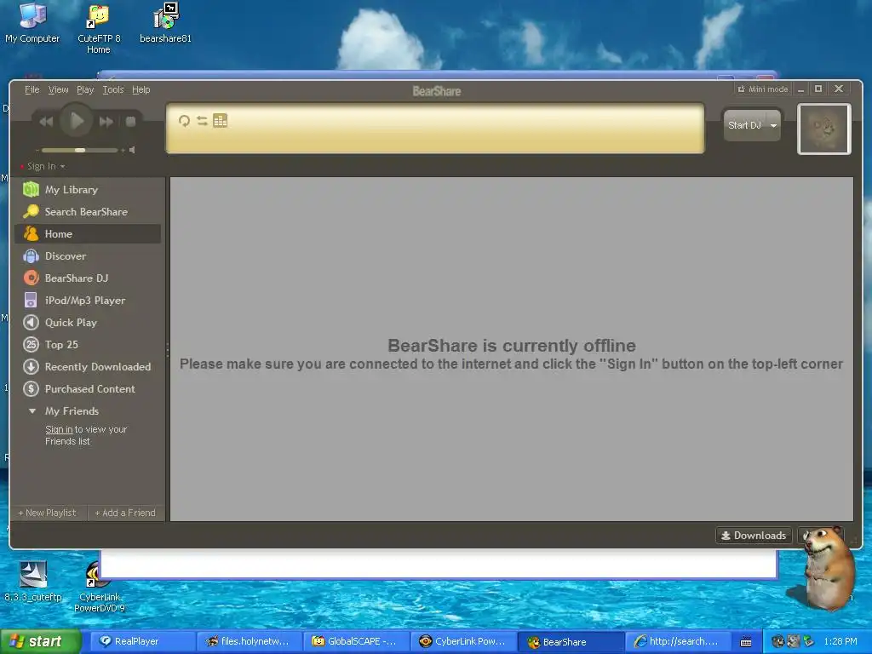Screen dimensions: 872x654
Task: Click the Home sidebar icon
Action: coord(32,234)
